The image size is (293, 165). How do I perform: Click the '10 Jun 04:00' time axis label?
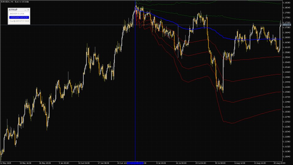[84, 163]
